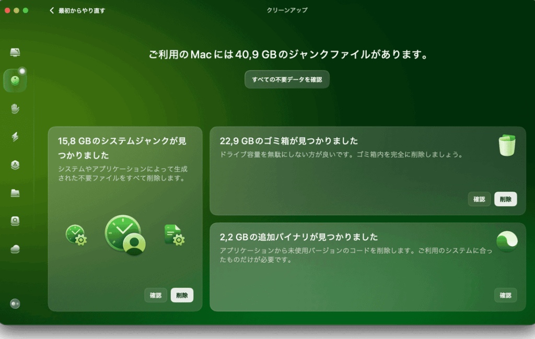Click the large clock and user icon
Viewport: 535px width, 339px height.
pyautogui.click(x=125, y=235)
